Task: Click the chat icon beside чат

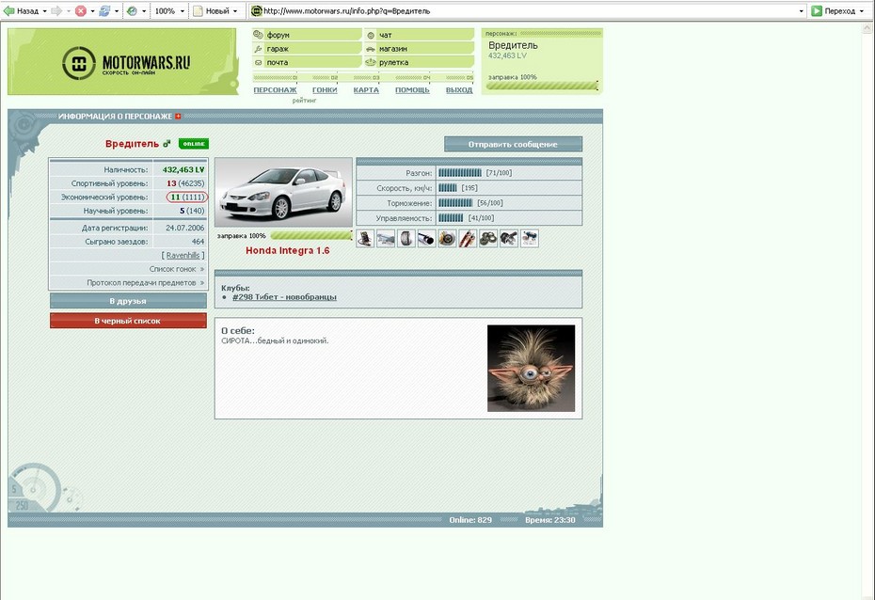Action: 371,35
